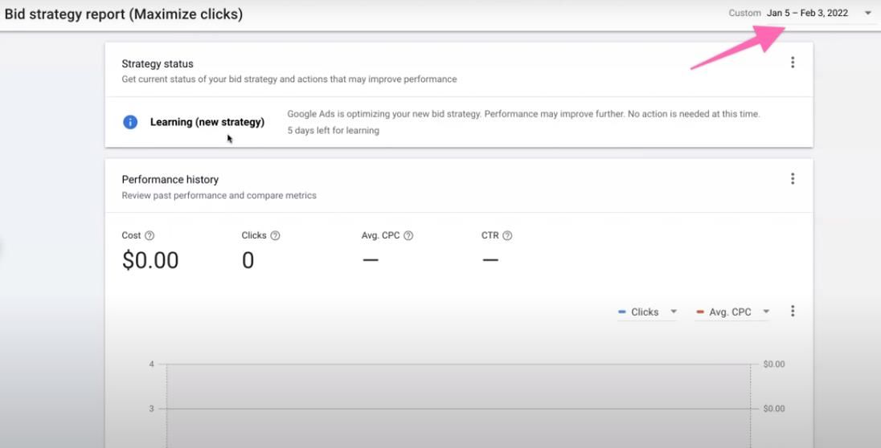Open the chart options three-dot menu
This screenshot has height=448, width=881.
[793, 312]
